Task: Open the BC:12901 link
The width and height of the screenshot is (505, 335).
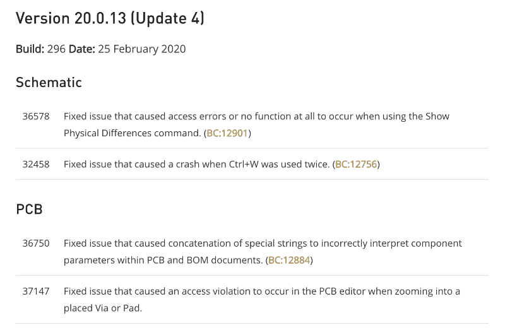Action: pos(227,133)
